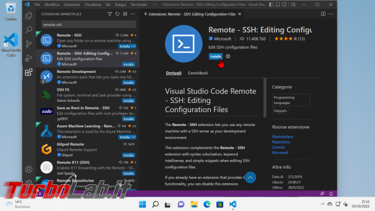Screen dimensions: 375x211
Task: Customize layout icon in title bar
Action: pos(294,5)
